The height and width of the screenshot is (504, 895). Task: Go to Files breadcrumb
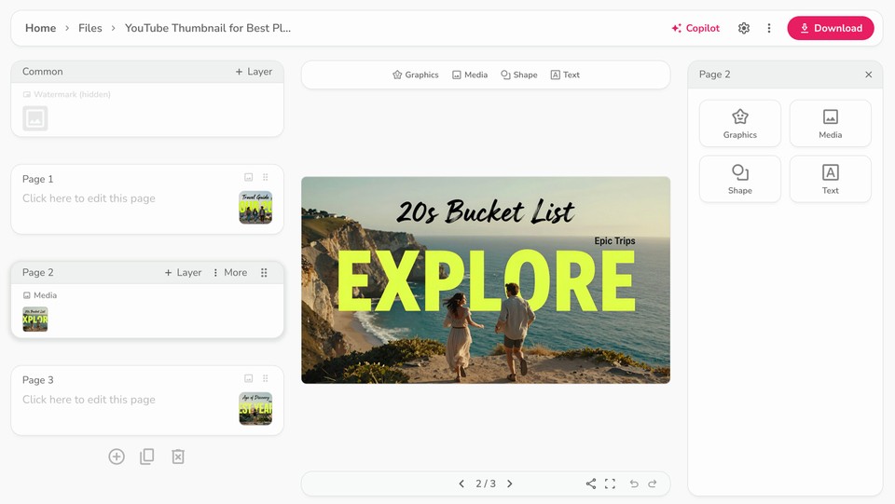pos(90,28)
